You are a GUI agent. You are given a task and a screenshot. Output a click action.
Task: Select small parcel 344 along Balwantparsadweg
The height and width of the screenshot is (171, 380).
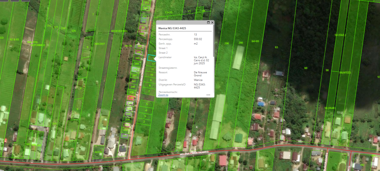click(136, 64)
